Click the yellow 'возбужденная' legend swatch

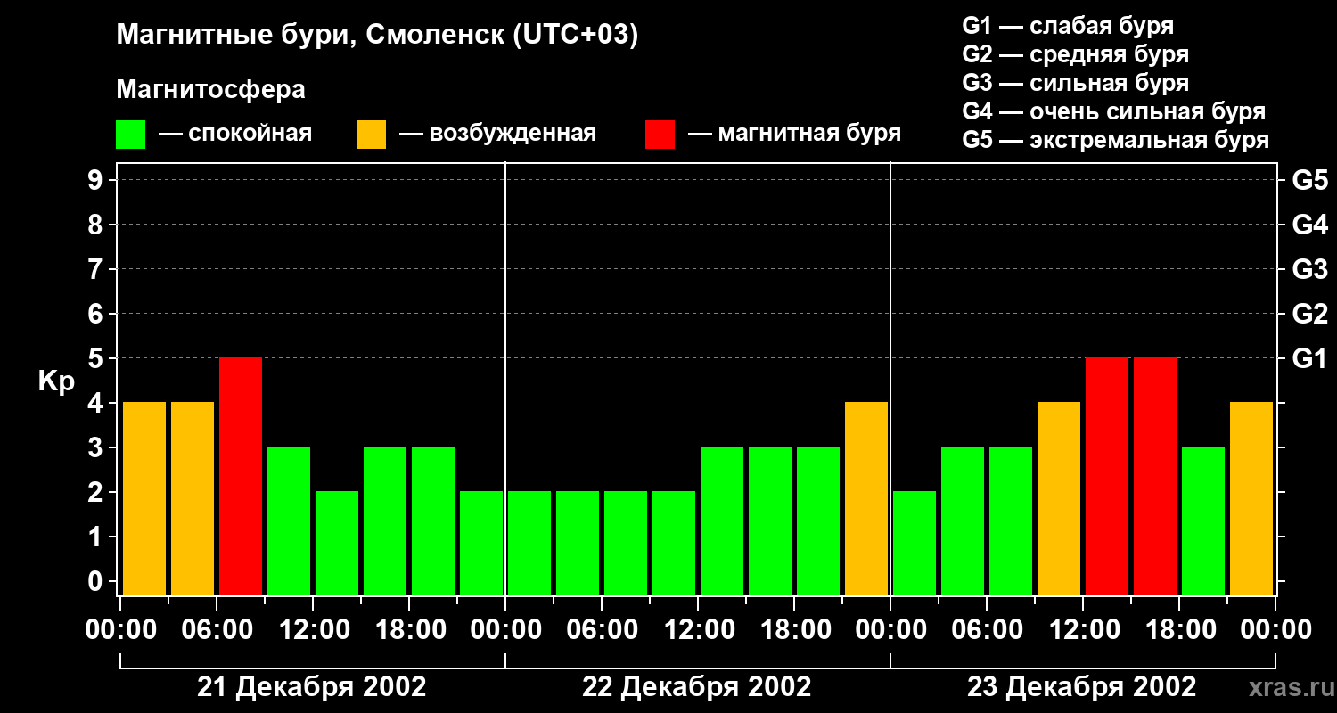point(371,134)
